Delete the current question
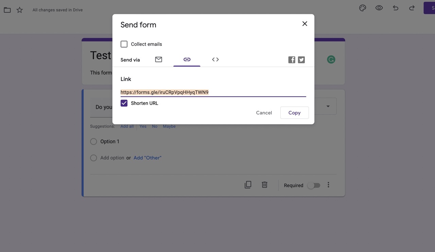Image resolution: width=435 pixels, height=252 pixels. pos(264,184)
